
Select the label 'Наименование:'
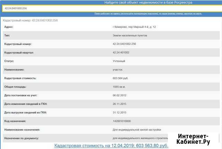[14, 70]
